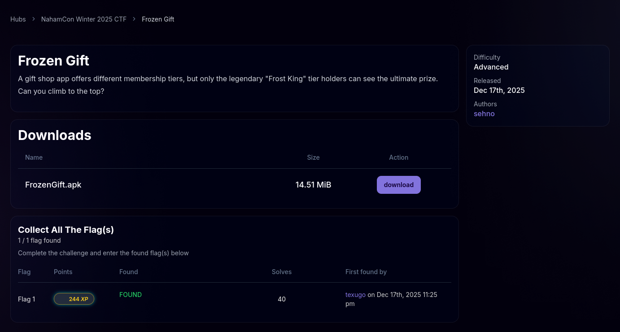Go to Hubs in breadcrumb
This screenshot has width=620, height=332.
(x=18, y=19)
